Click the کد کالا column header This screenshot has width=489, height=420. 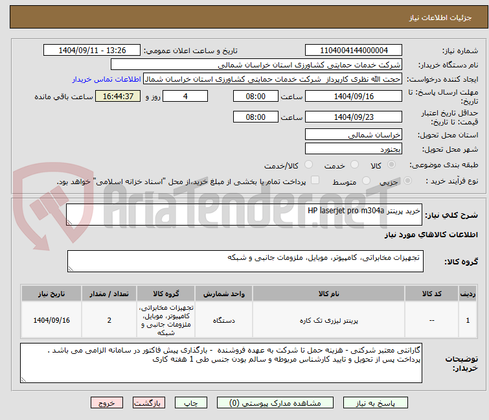(431, 294)
